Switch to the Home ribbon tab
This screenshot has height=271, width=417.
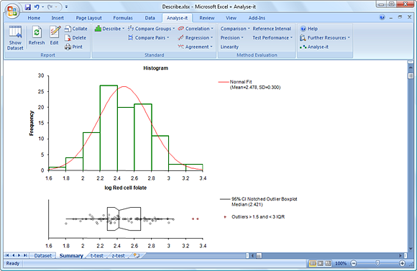point(34,18)
